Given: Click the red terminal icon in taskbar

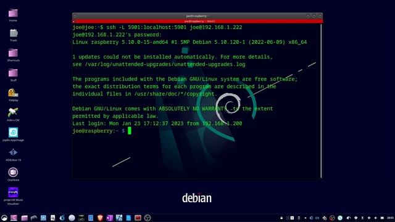Looking at the screenshot, I should click(138, 218).
